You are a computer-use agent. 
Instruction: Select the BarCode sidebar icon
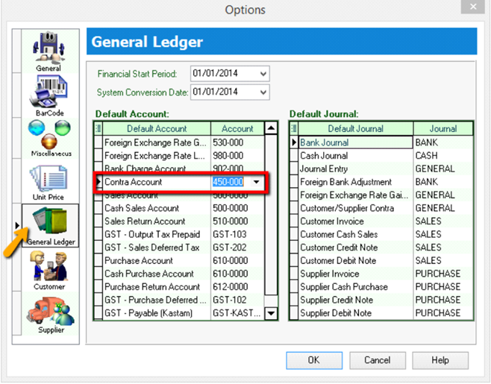tap(49, 93)
